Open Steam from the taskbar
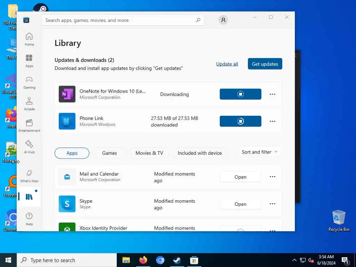356x267 pixels. [177, 260]
